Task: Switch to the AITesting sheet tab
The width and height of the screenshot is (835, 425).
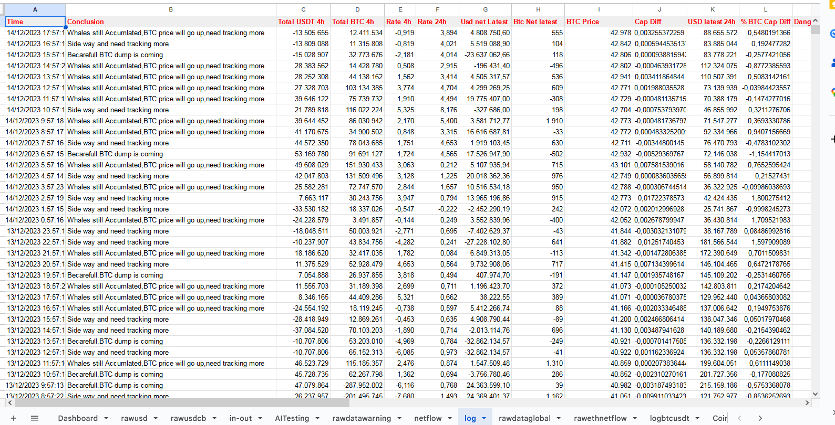Action: pyautogui.click(x=292, y=418)
